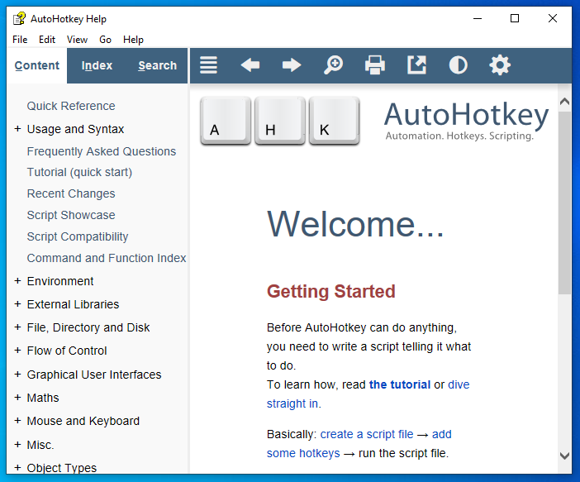Go forward with the right arrow icon
The image size is (580, 482).
292,65
